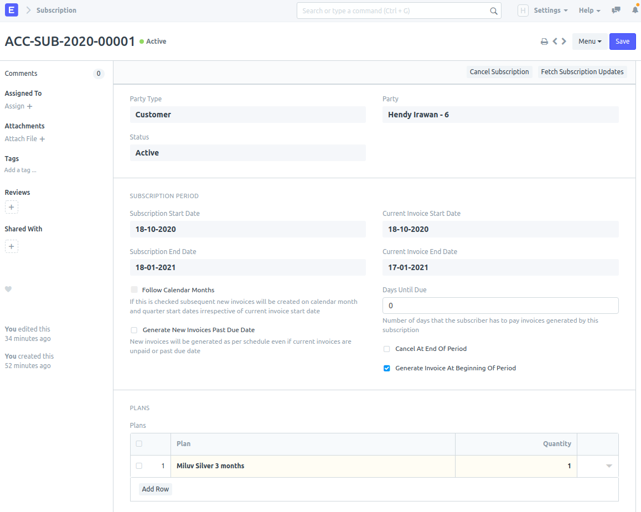Click the Subscription breadcrumb
Image resolution: width=641 pixels, height=512 pixels.
(56, 10)
